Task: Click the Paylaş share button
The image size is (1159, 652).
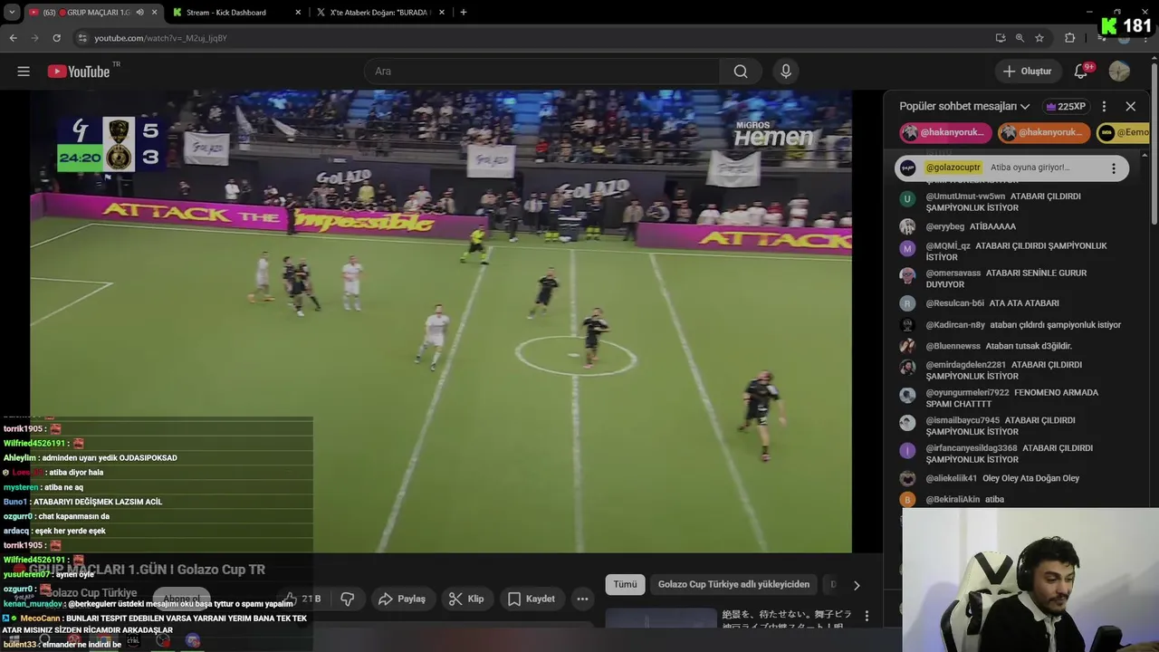Action: click(401, 599)
